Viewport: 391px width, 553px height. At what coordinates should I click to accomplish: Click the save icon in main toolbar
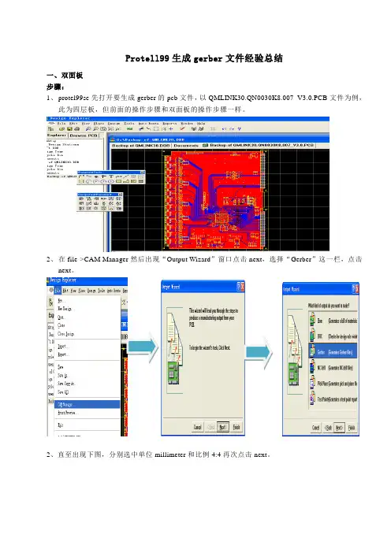pyautogui.click(x=69, y=129)
